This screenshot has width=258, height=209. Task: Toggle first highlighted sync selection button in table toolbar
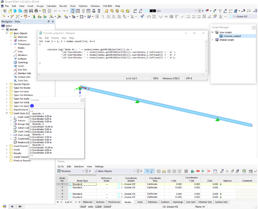coord(147,171)
